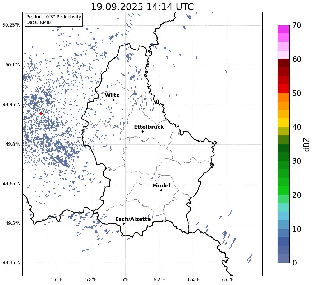Click the colorbar tick label 50
Image resolution: width=313 pixels, height=285 pixels.
click(x=297, y=93)
